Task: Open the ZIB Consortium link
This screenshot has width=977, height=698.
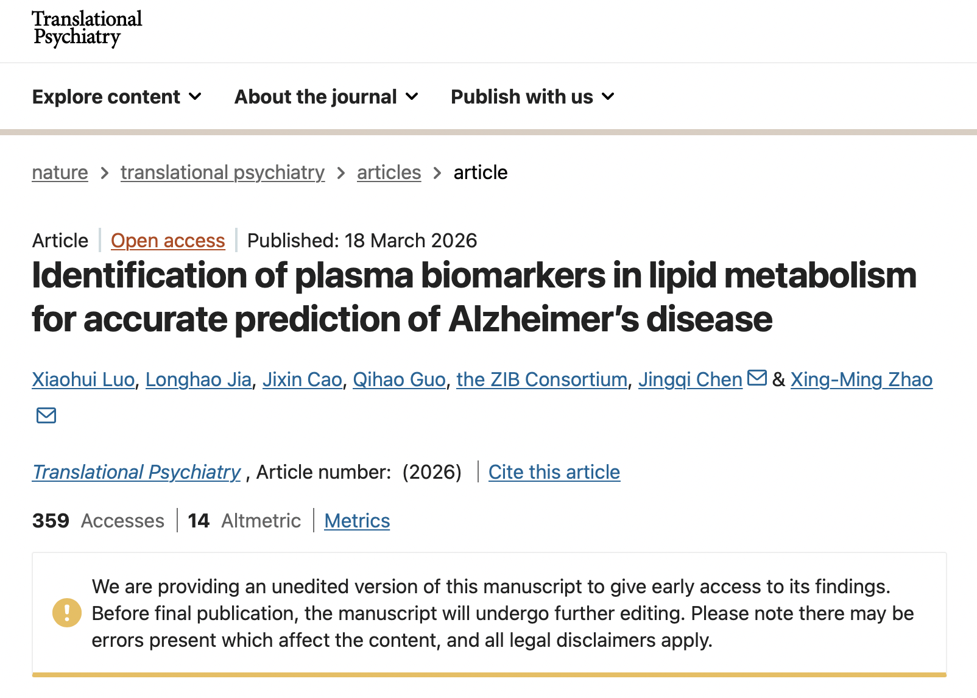Action: tap(541, 379)
